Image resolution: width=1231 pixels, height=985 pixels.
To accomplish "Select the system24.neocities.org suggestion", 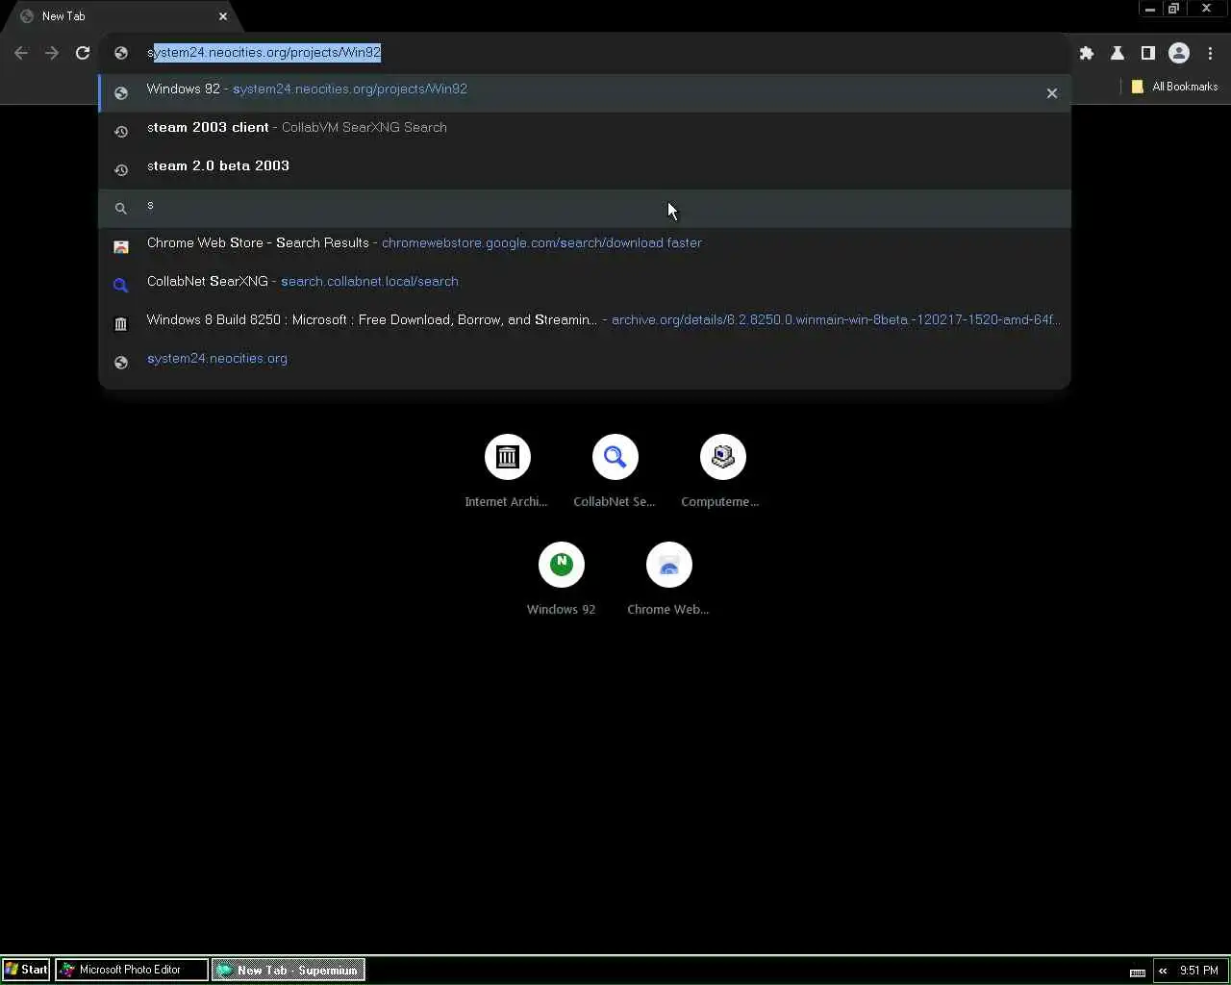I will 584,362.
